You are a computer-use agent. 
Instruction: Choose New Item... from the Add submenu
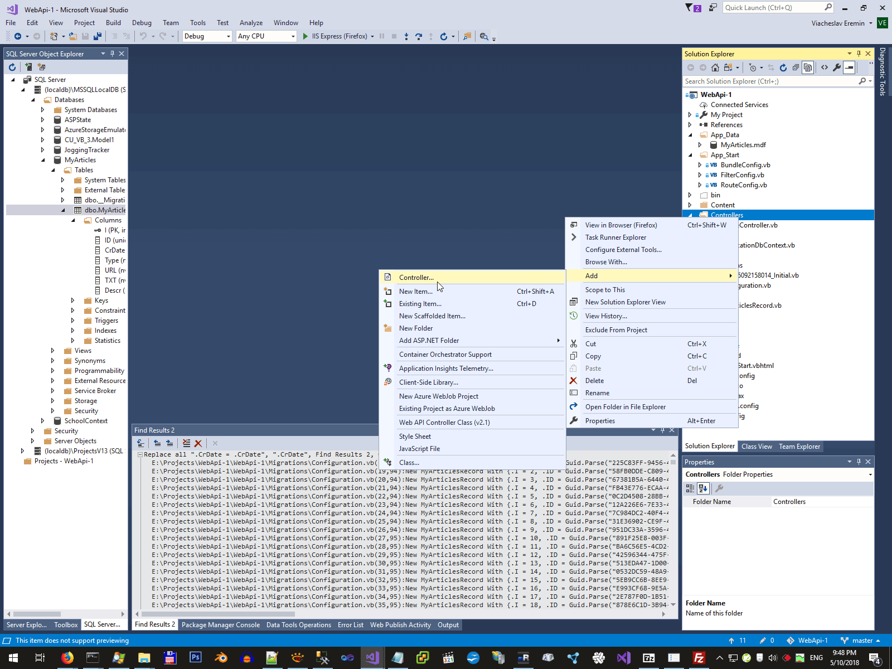[x=472, y=292]
